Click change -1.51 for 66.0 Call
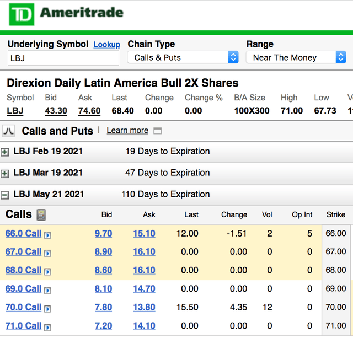353x338 pixels. (237, 233)
